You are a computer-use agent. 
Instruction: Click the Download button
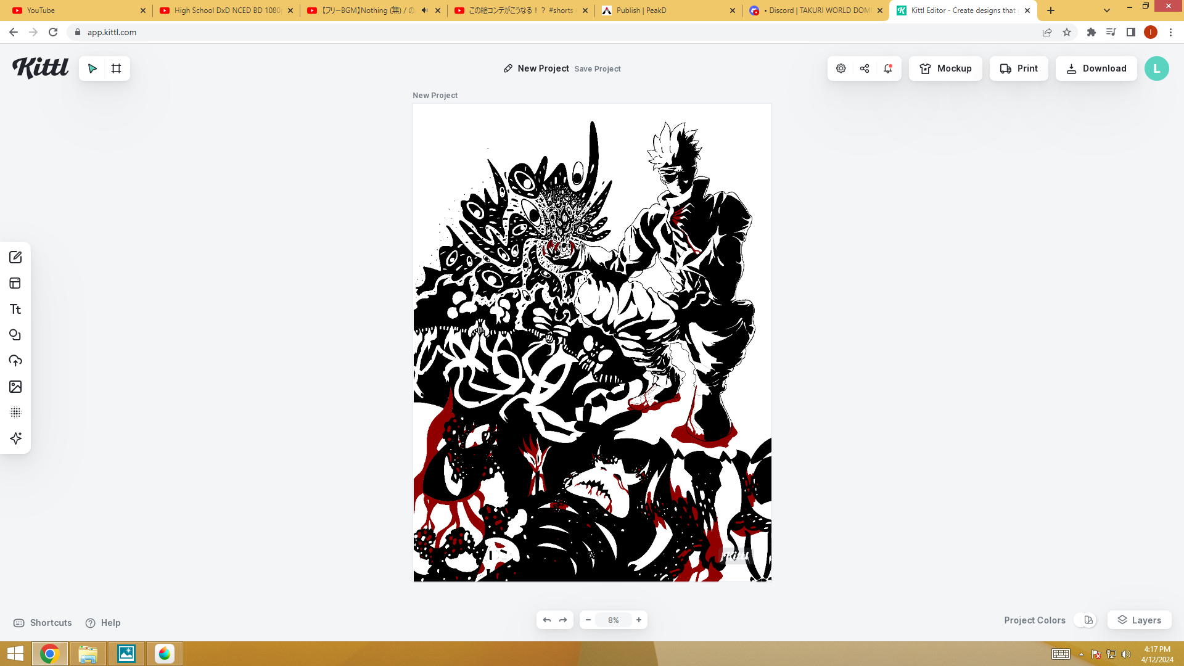pyautogui.click(x=1096, y=68)
